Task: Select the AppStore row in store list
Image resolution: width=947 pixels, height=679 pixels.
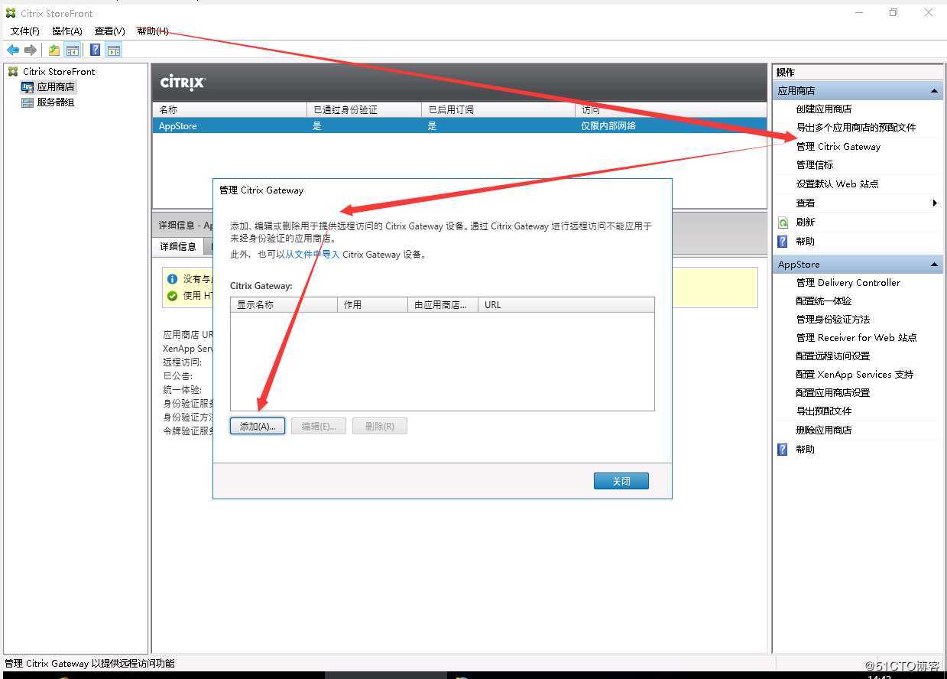Action: 459,126
